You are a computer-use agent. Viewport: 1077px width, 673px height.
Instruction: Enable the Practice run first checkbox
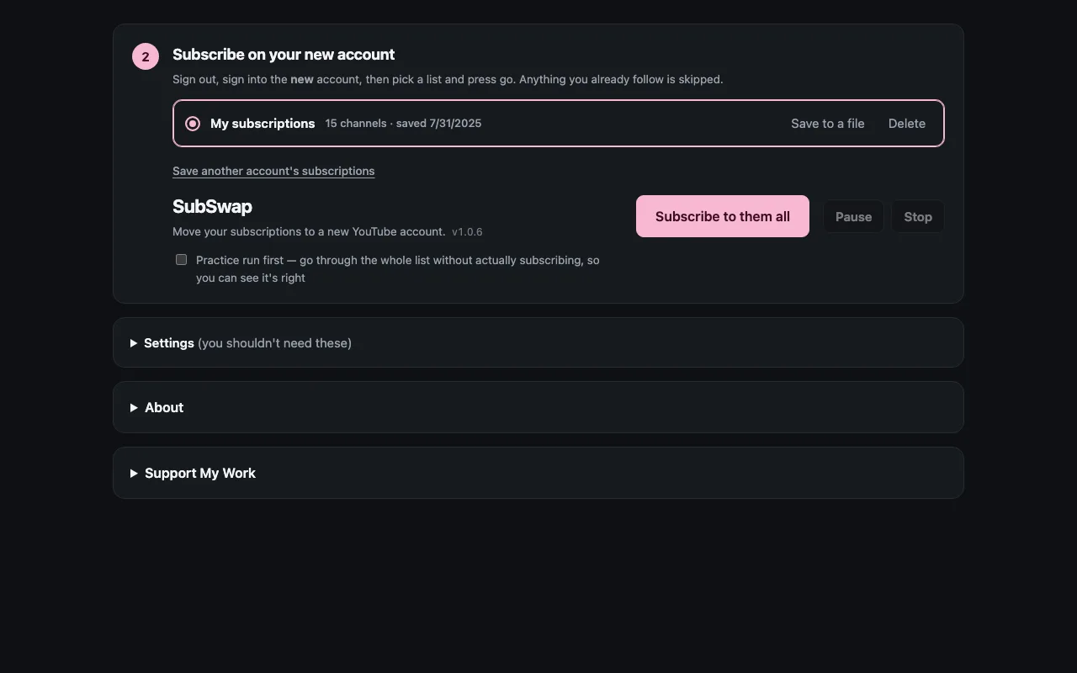(x=181, y=260)
